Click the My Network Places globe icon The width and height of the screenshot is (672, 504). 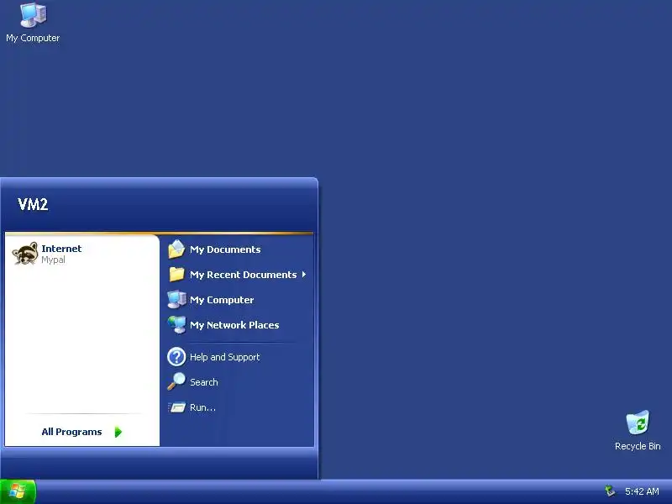click(x=176, y=324)
